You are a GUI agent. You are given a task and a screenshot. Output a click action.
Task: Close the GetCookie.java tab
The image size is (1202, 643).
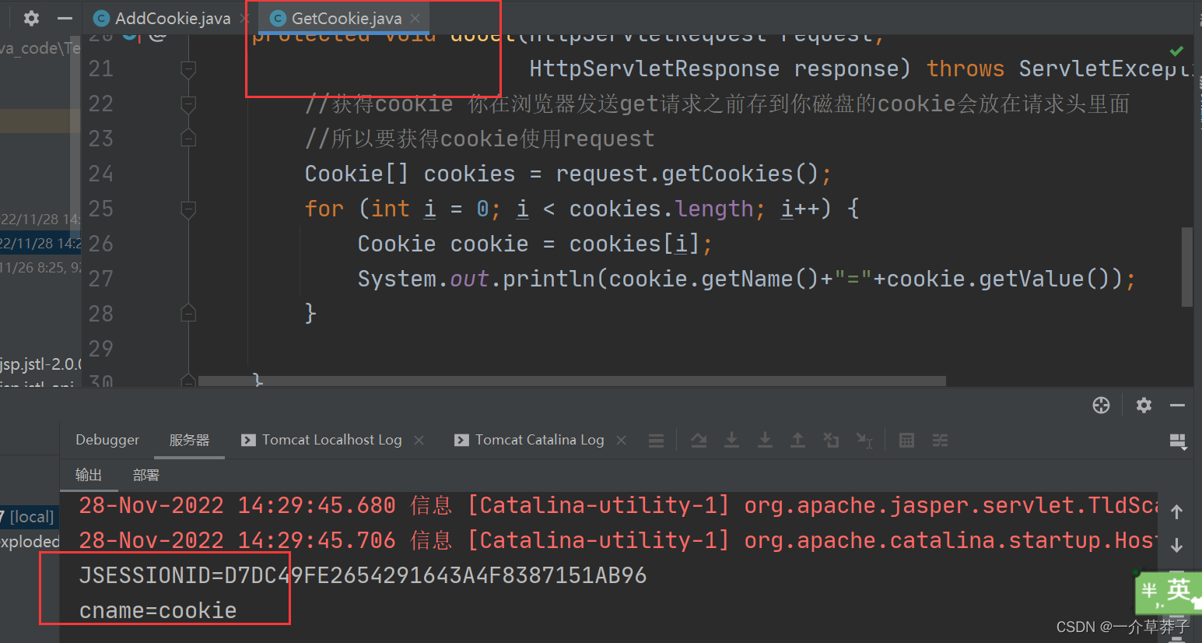(x=415, y=18)
